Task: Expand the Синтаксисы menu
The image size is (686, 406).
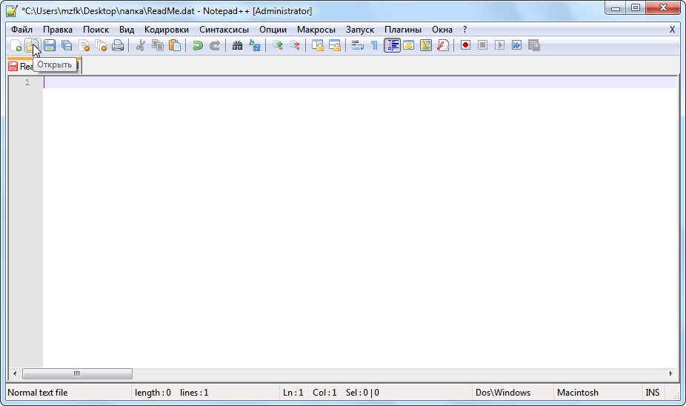Action: 224,30
